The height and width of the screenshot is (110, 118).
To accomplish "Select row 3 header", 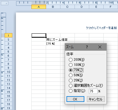I will [8, 43].
